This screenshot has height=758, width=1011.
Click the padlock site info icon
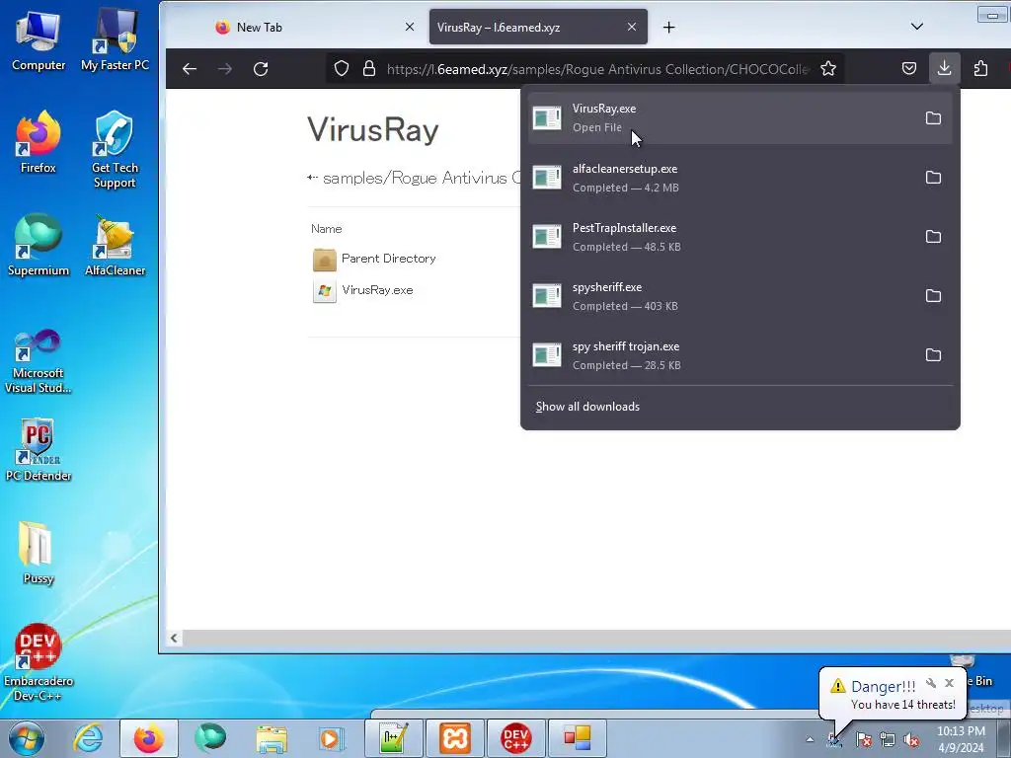(369, 69)
